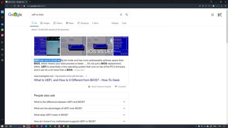The width and height of the screenshot is (228, 128).
Task: Open the BT Google account avatar
Action: pyautogui.click(x=219, y=15)
